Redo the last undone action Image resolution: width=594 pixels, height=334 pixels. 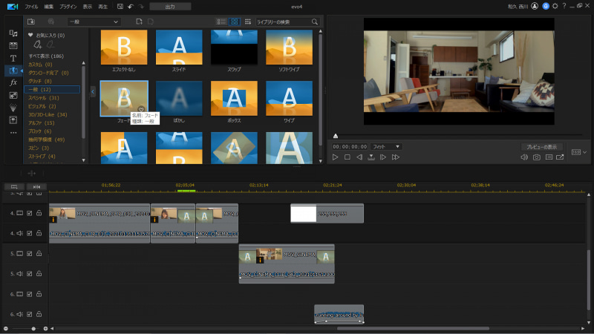click(x=141, y=7)
